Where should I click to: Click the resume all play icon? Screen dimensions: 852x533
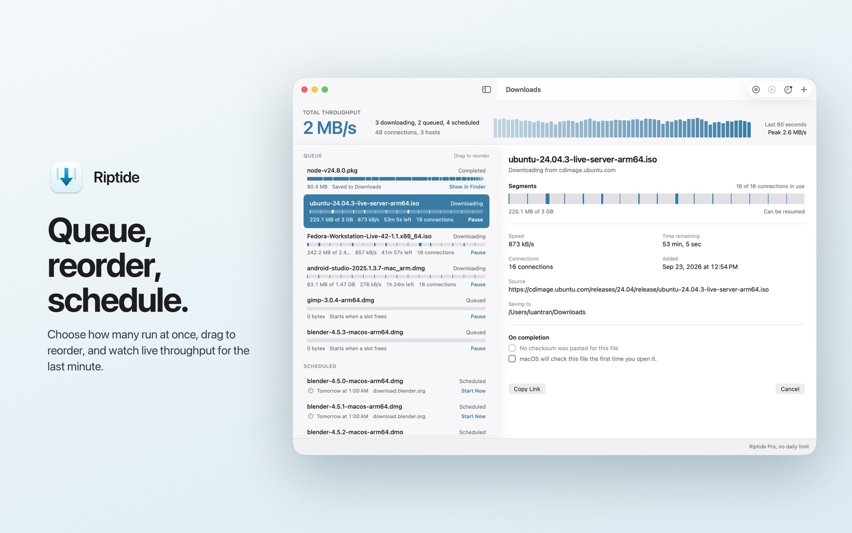(772, 90)
